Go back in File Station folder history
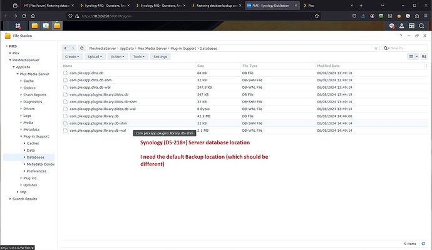432x250 pixels. [65, 48]
